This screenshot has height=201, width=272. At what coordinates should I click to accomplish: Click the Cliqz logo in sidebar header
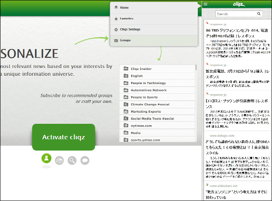[x=239, y=4]
